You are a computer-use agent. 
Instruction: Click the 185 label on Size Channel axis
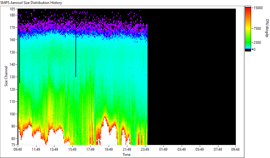12,9
